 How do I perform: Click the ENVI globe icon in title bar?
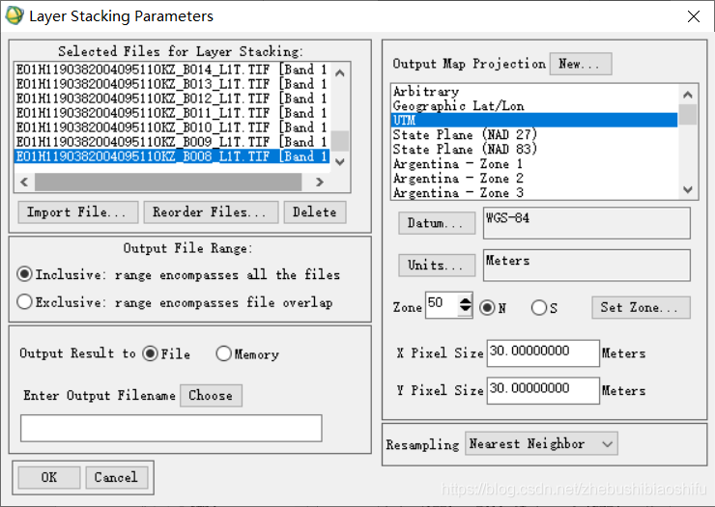point(14,16)
